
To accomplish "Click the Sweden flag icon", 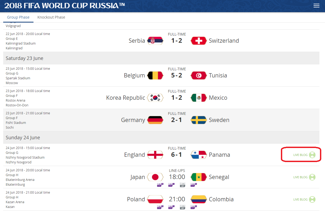I will pyautogui.click(x=199, y=120).
